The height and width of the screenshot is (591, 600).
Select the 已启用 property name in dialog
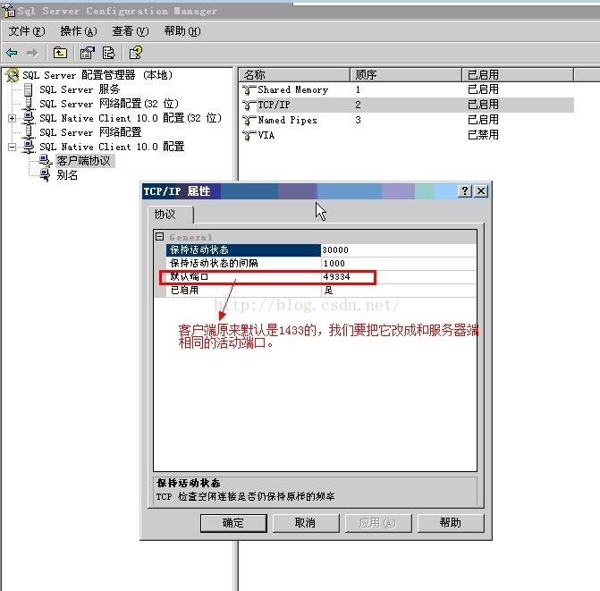243,290
